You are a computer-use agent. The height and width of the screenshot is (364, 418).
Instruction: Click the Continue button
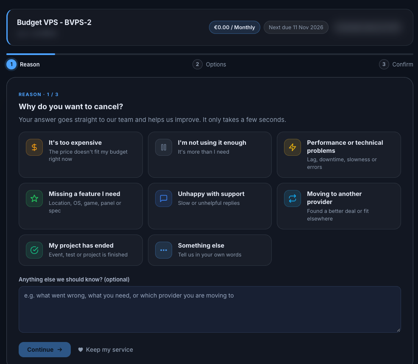coord(45,350)
